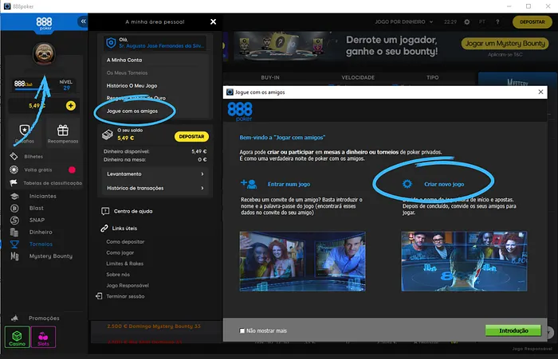Image resolution: width=558 pixels, height=359 pixels.
Task: Open Sobre nós link
Action: point(118,275)
